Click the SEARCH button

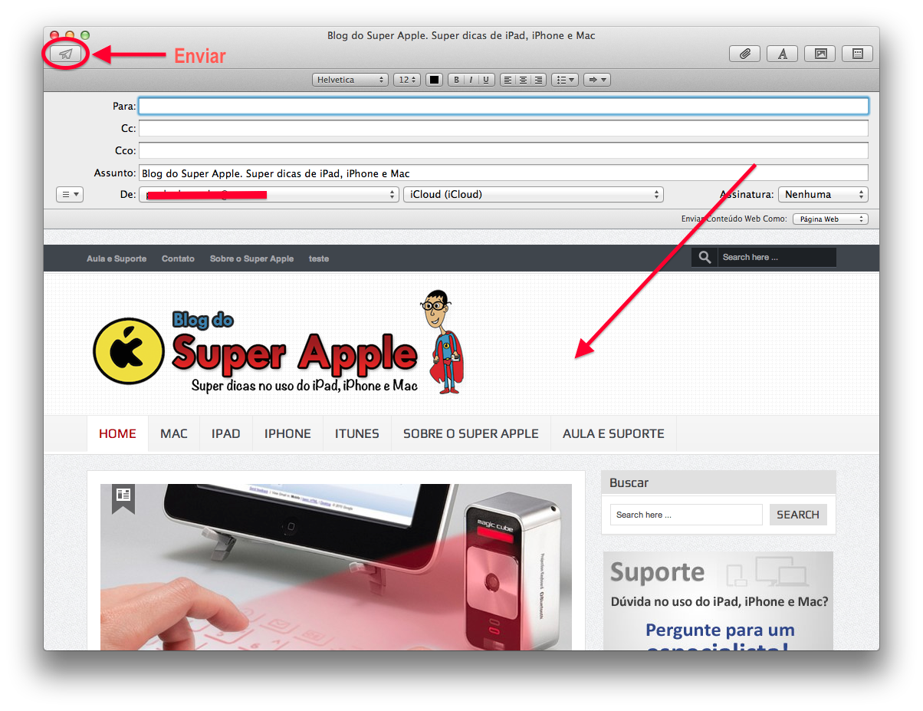[798, 515]
